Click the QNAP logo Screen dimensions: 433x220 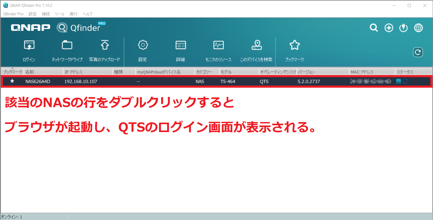point(30,28)
